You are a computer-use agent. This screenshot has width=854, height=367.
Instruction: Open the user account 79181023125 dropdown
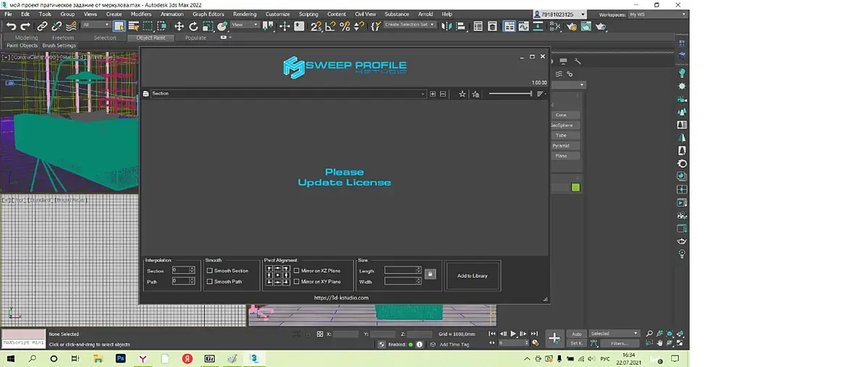560,14
